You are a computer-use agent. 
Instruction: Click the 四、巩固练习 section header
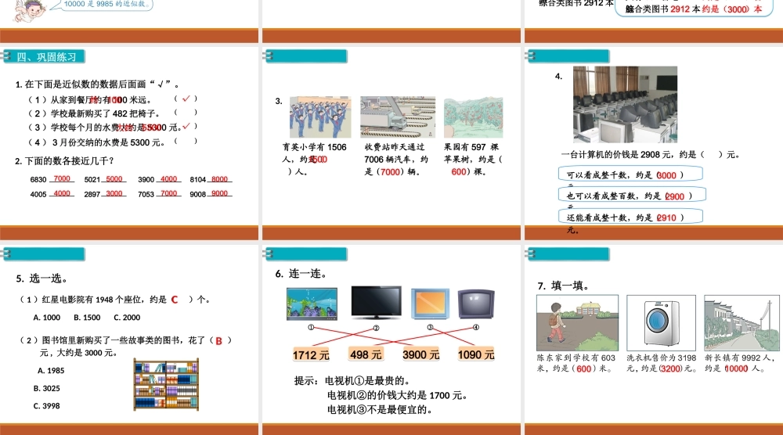pos(47,56)
